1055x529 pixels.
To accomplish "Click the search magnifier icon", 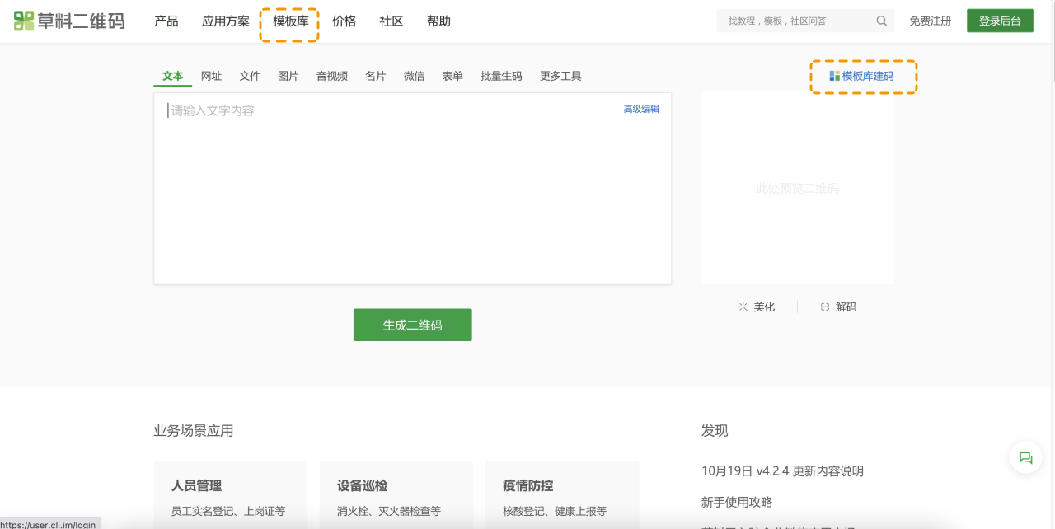I will 881,21.
